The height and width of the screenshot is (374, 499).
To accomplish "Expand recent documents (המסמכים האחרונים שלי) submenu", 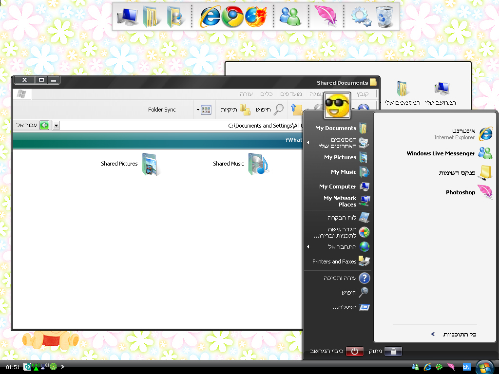I will pyautogui.click(x=337, y=143).
